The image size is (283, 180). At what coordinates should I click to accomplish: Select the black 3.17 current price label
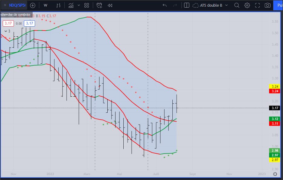pos(275,108)
